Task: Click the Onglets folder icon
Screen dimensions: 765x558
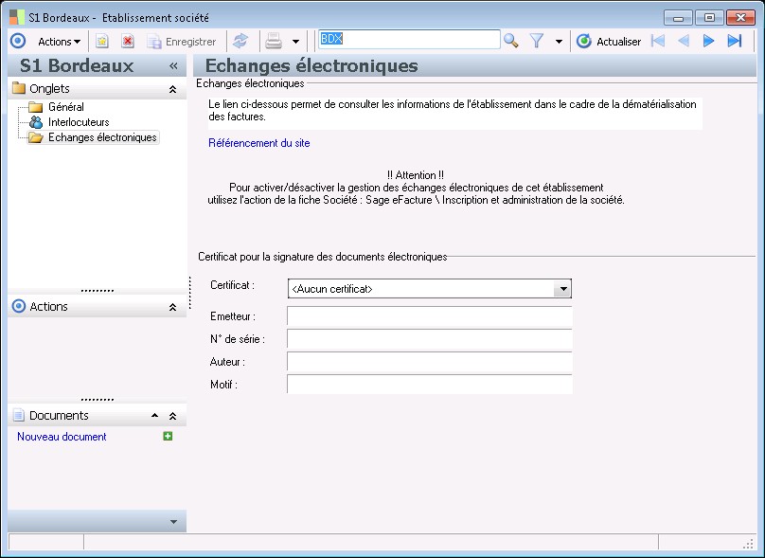Action: pyautogui.click(x=19, y=88)
